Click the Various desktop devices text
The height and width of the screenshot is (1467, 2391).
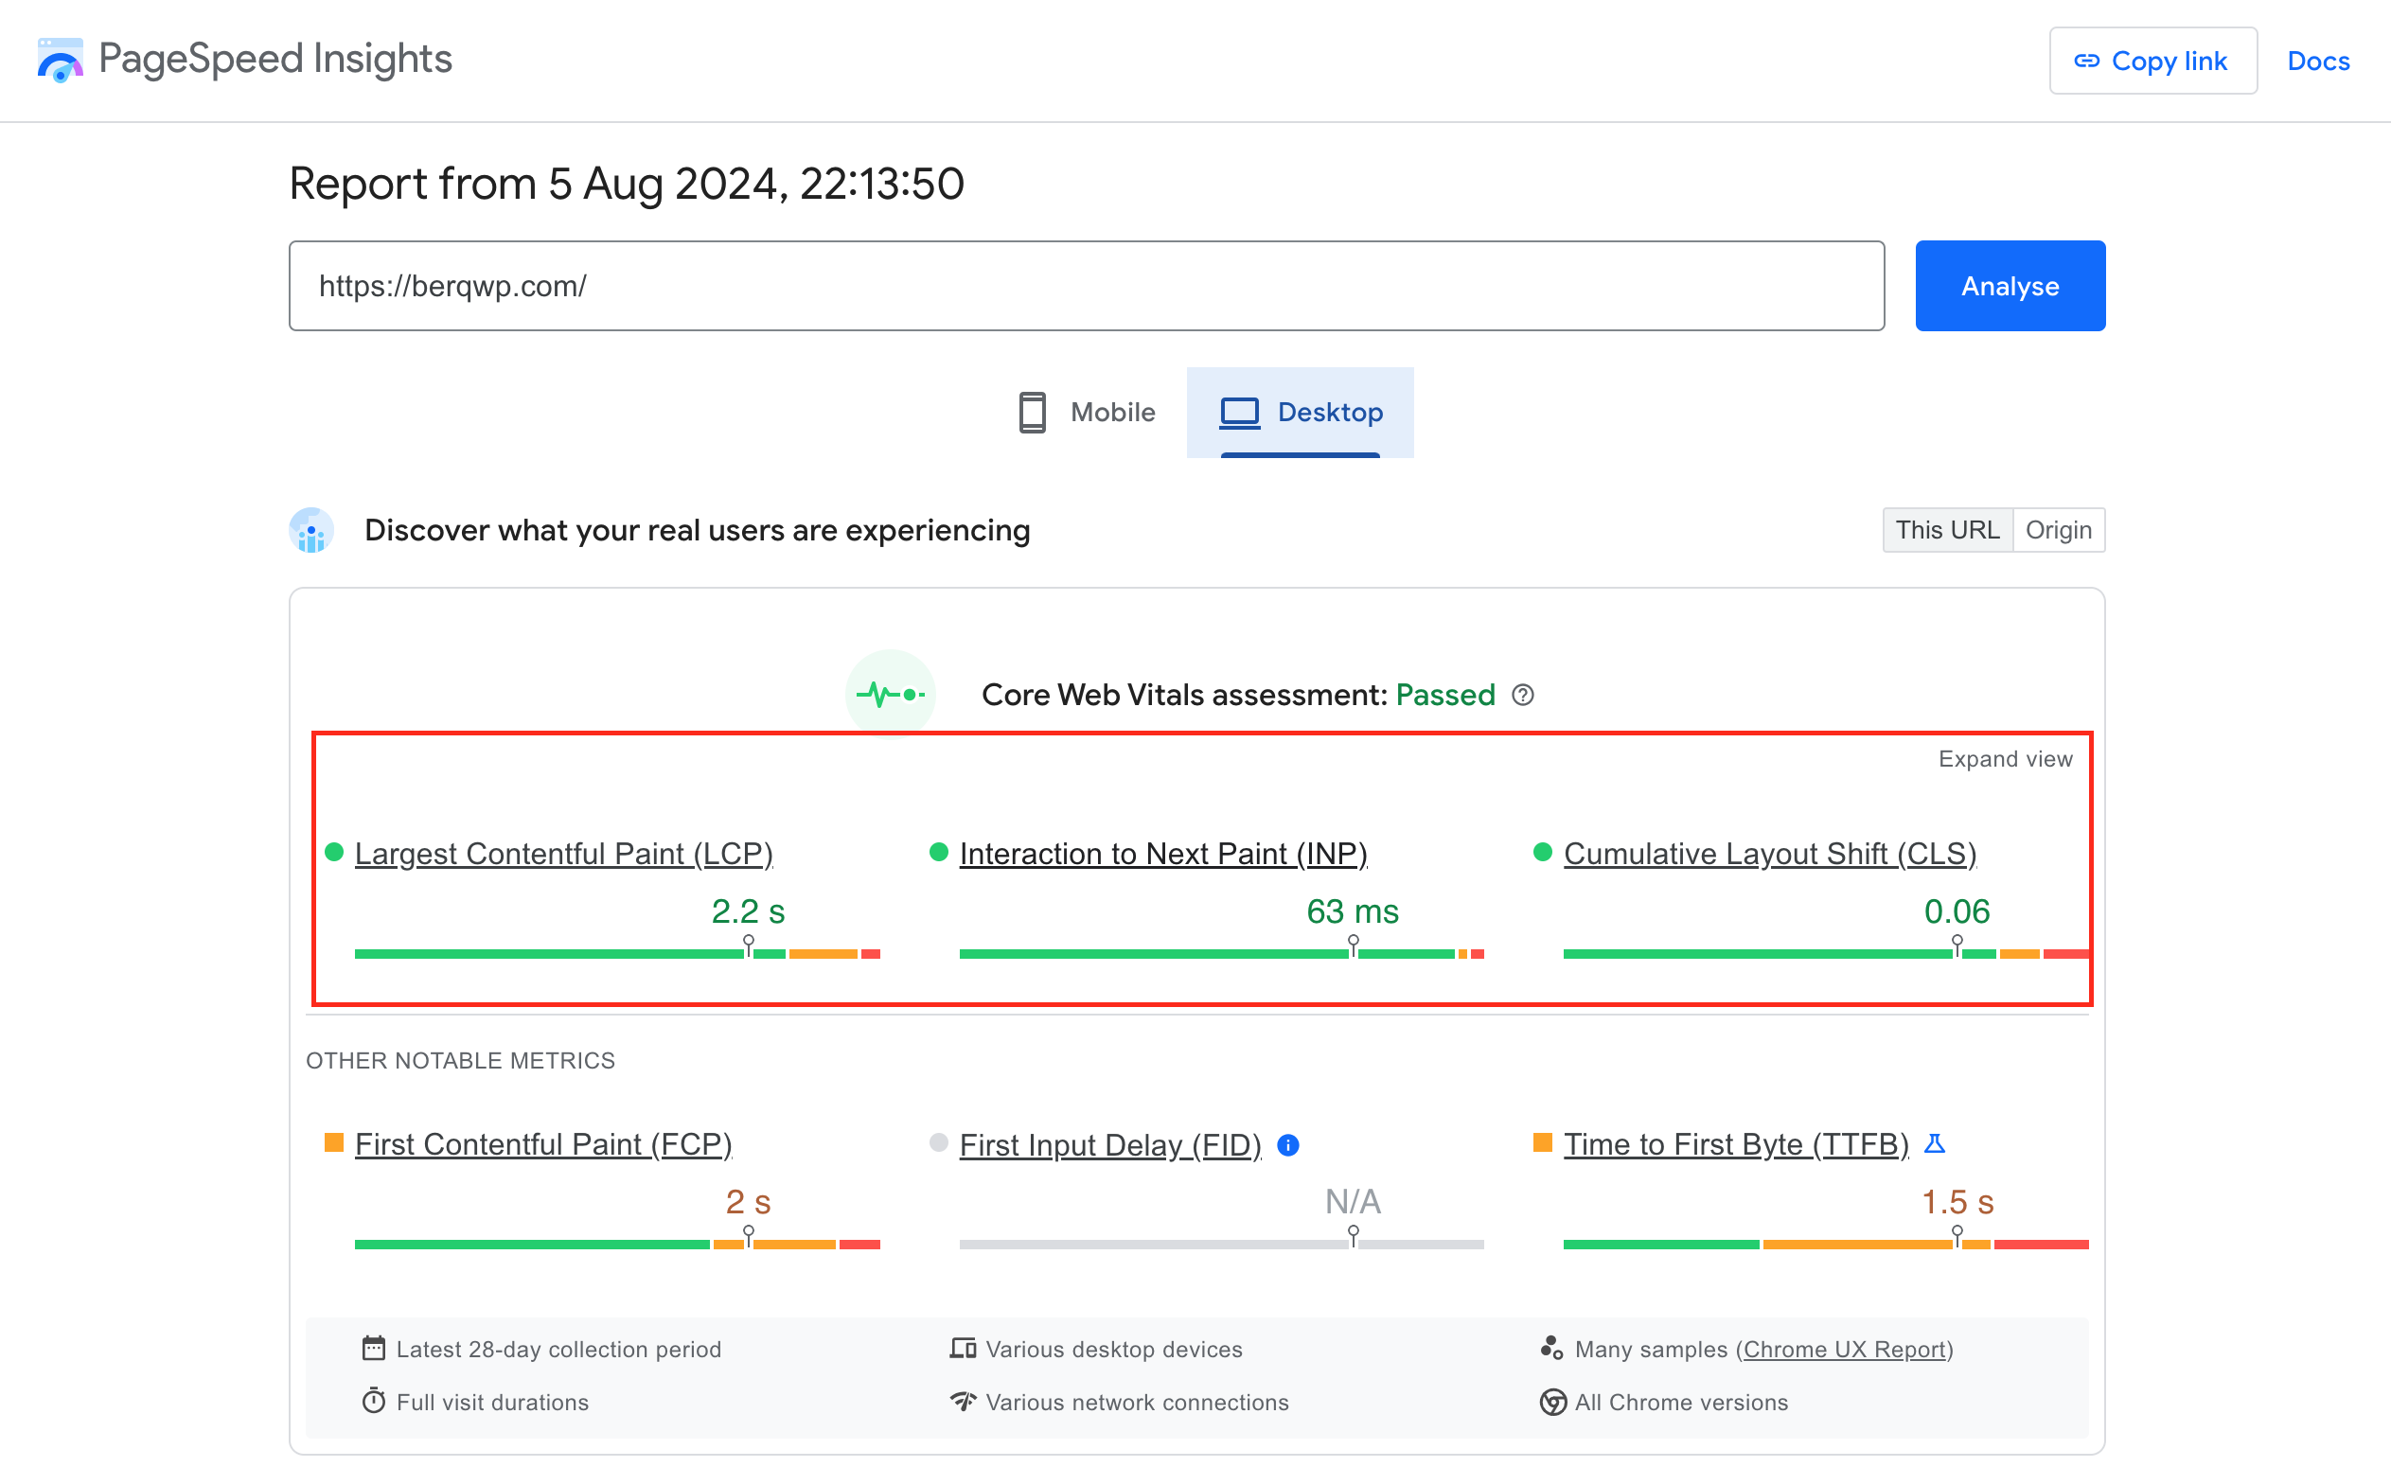tap(1114, 1350)
